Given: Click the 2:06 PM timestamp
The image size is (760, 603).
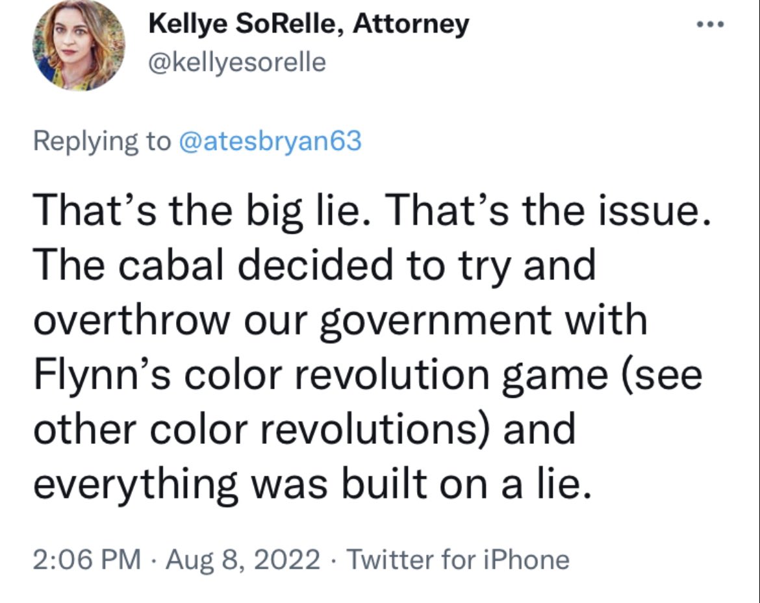Looking at the screenshot, I should click(x=86, y=559).
